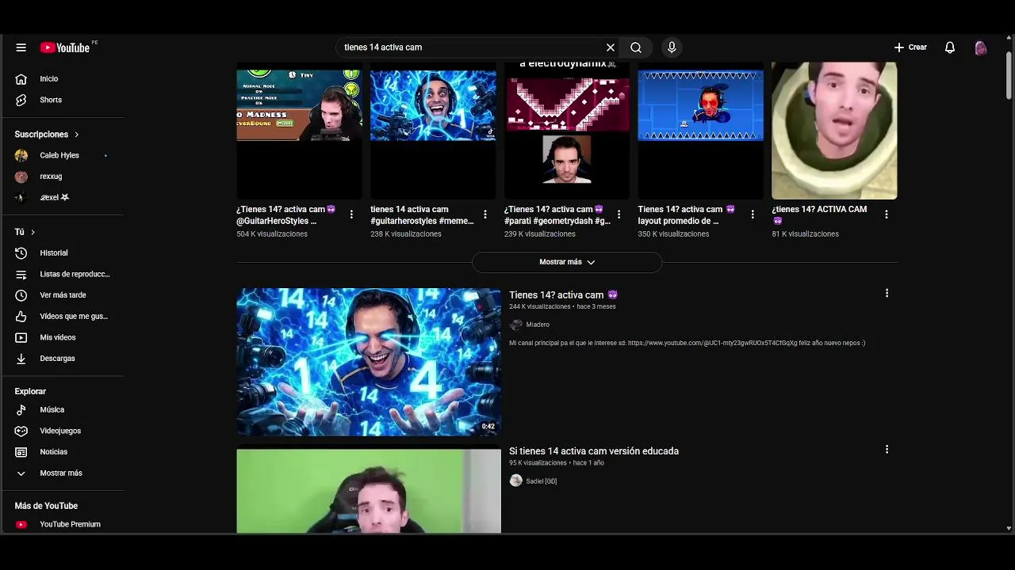Play the 350 K visualizaciones short thumbnail
Viewport: 1015px width, 570px height.
click(700, 131)
